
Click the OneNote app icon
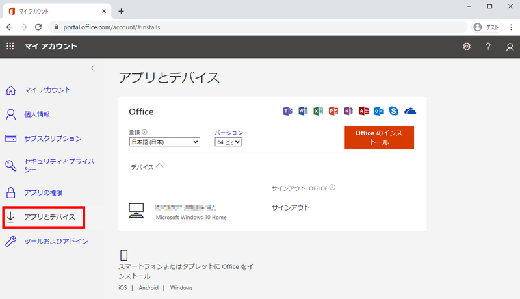(348, 111)
